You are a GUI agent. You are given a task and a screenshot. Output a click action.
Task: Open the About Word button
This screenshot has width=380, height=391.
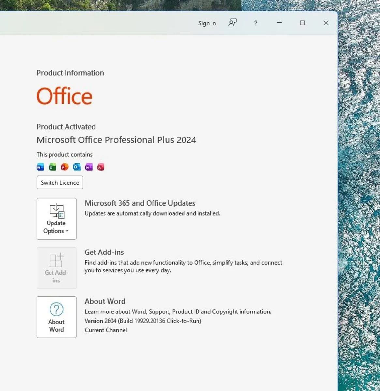point(56,317)
